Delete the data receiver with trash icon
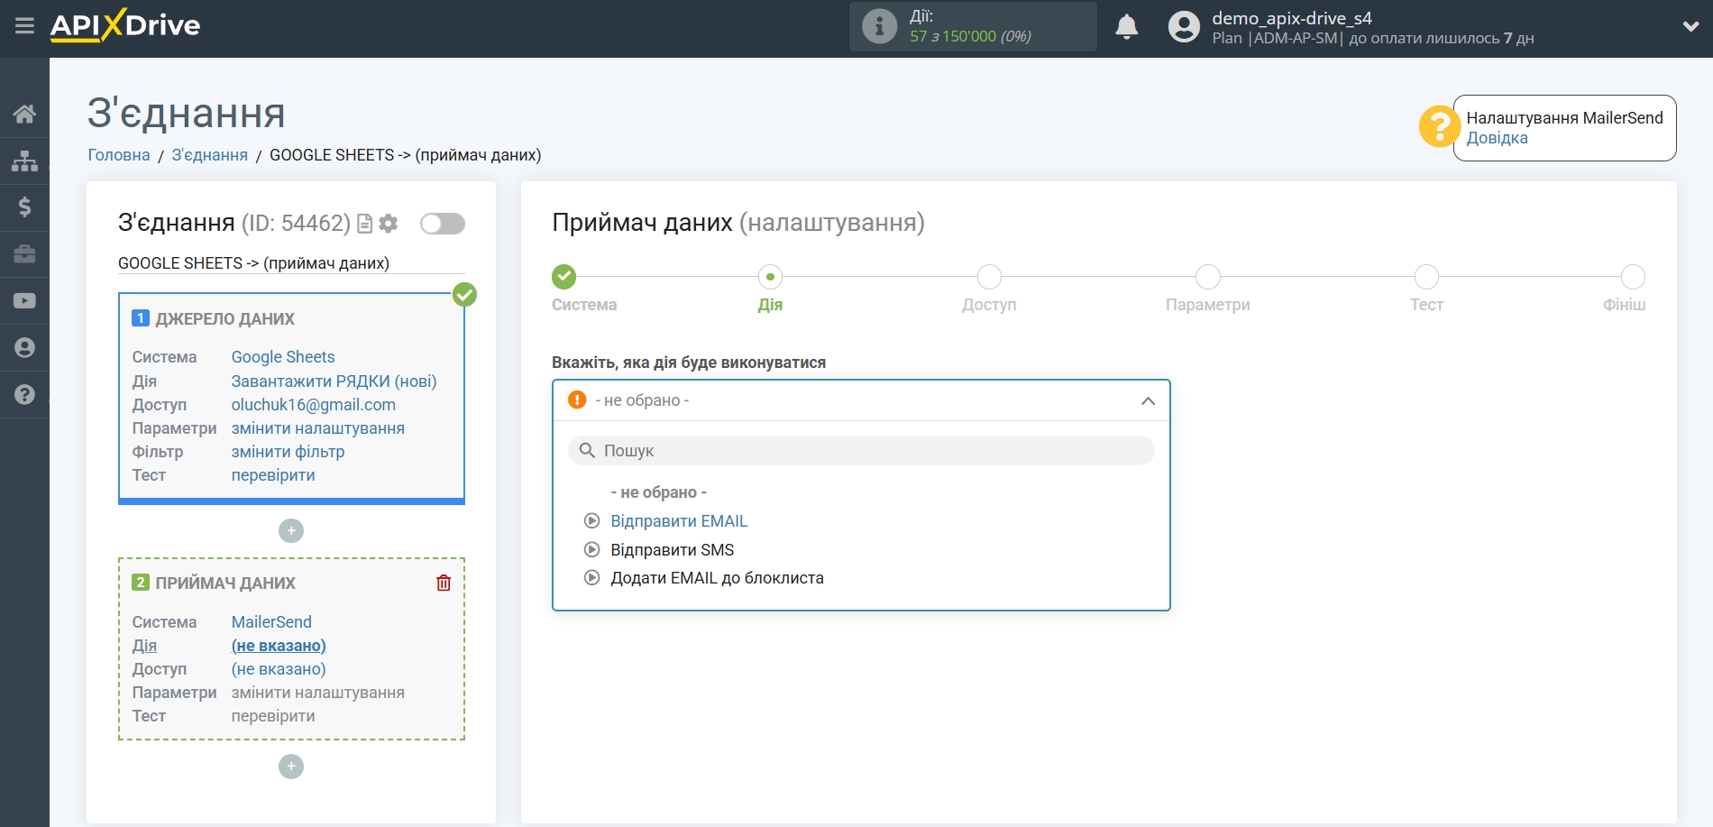This screenshot has width=1713, height=827. tap(444, 583)
